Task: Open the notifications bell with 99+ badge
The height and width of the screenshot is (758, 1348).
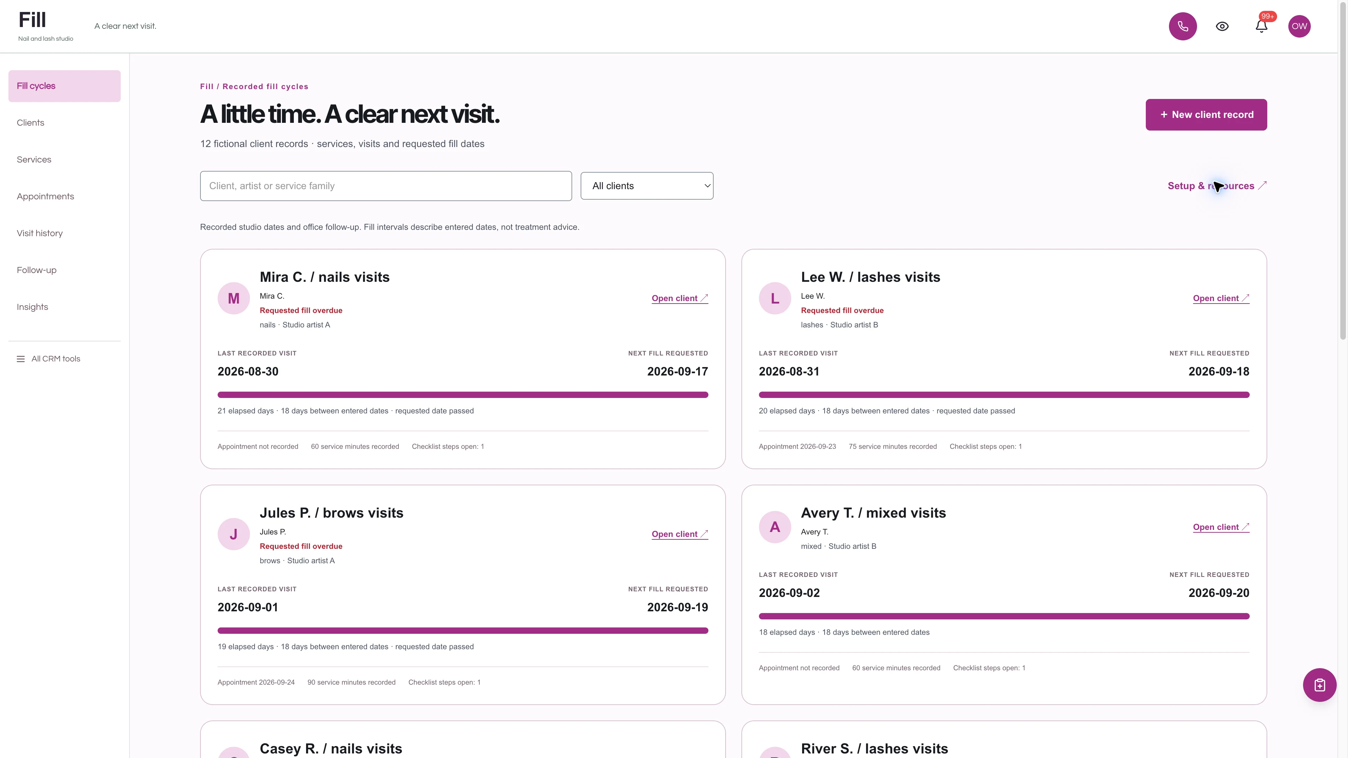Action: 1262,26
